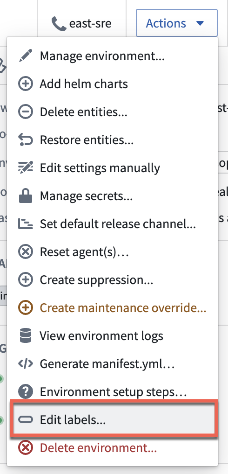
Task: Choose Set default release channel...
Action: click(x=112, y=224)
